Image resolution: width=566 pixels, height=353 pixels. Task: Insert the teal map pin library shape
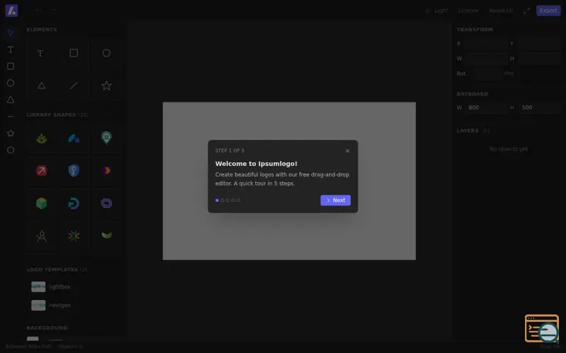pyautogui.click(x=106, y=138)
